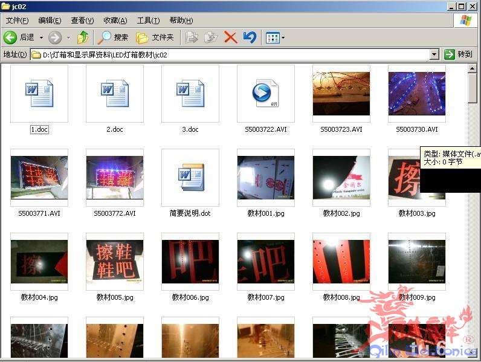
Task: Click the blue Undo arrow icon
Action: point(250,37)
